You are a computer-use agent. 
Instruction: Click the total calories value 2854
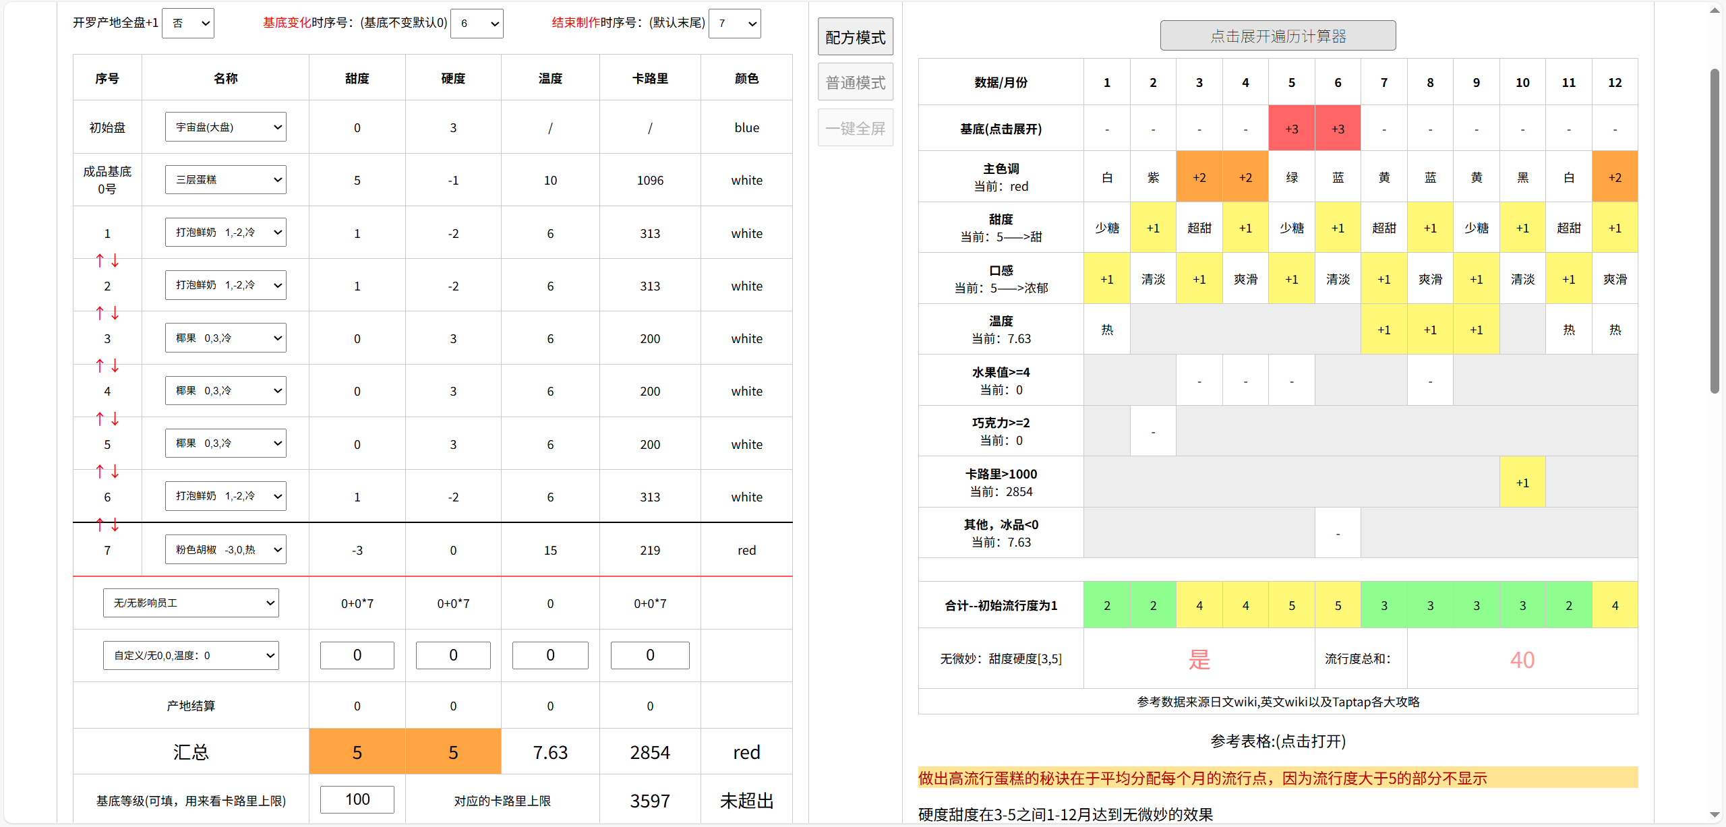[650, 752]
